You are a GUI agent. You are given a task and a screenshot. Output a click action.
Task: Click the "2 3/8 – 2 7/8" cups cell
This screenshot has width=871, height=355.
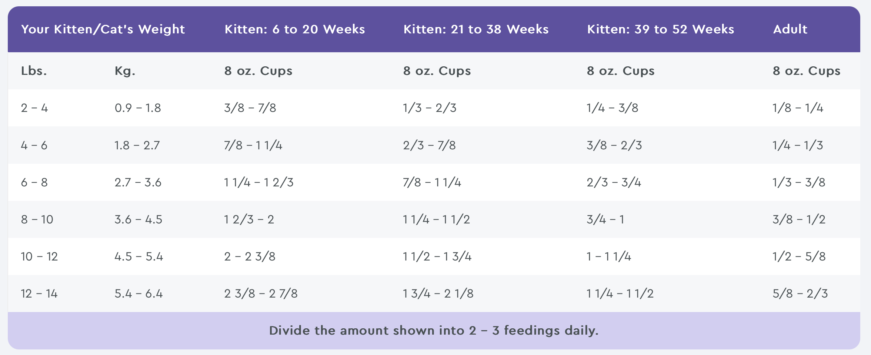(261, 293)
